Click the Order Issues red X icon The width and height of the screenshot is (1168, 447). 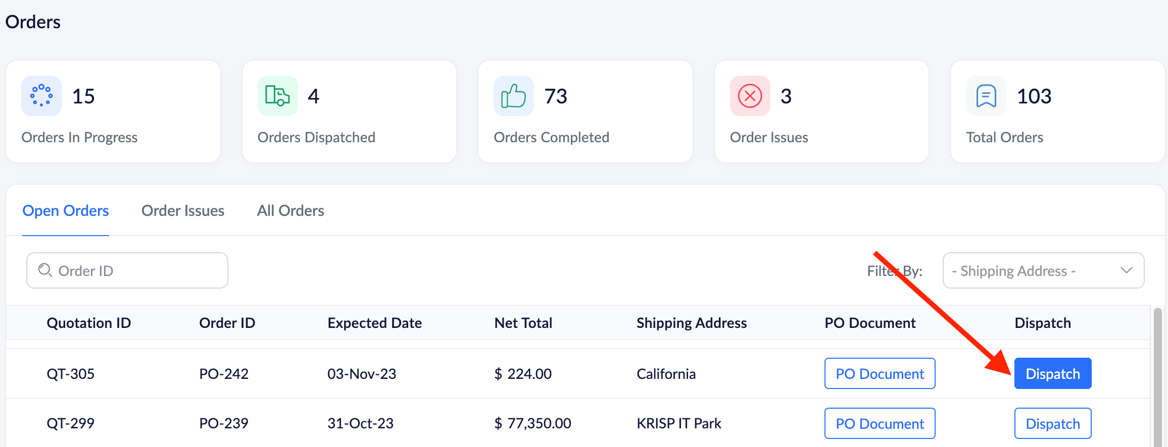(x=750, y=96)
